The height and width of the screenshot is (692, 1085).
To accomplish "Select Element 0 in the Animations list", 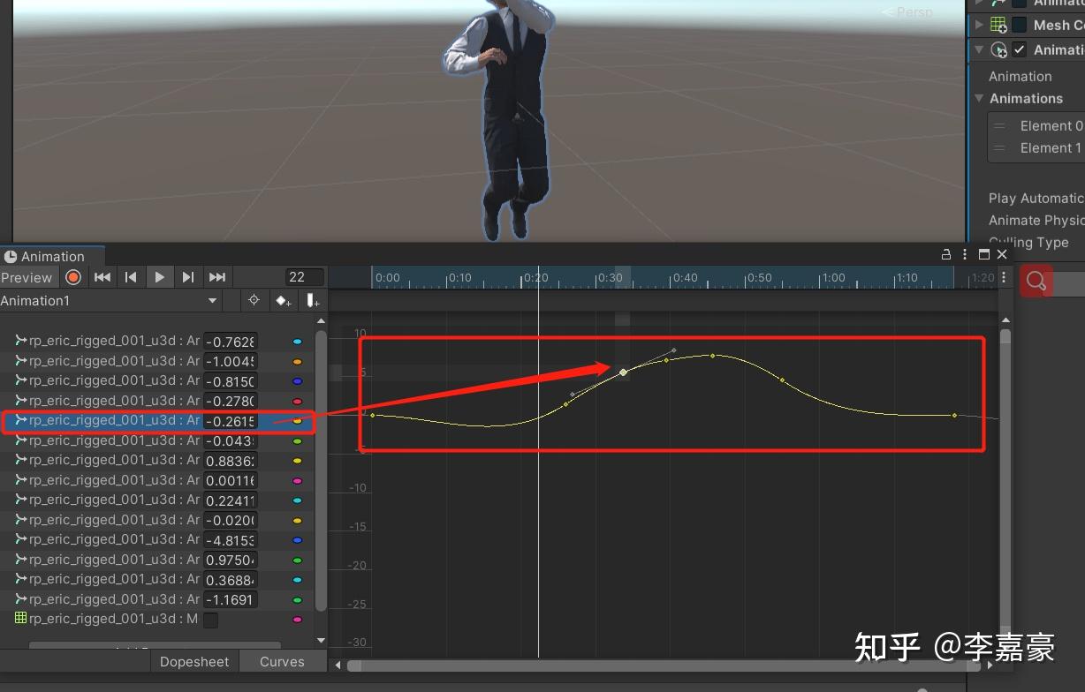I will (1050, 125).
